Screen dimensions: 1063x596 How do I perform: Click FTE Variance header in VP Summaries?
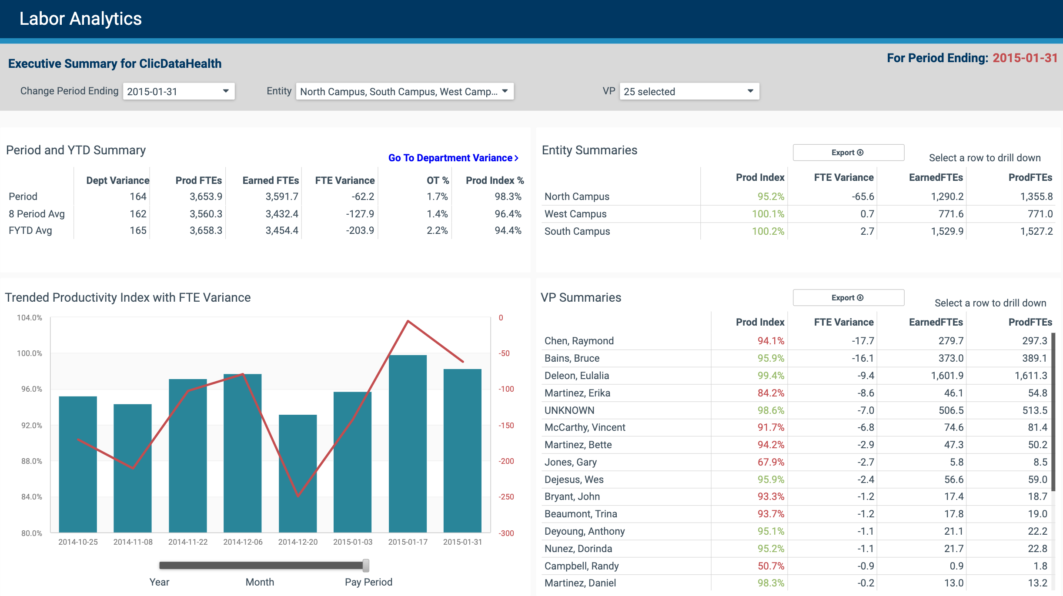pos(844,322)
